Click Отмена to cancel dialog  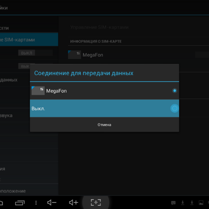(104, 125)
